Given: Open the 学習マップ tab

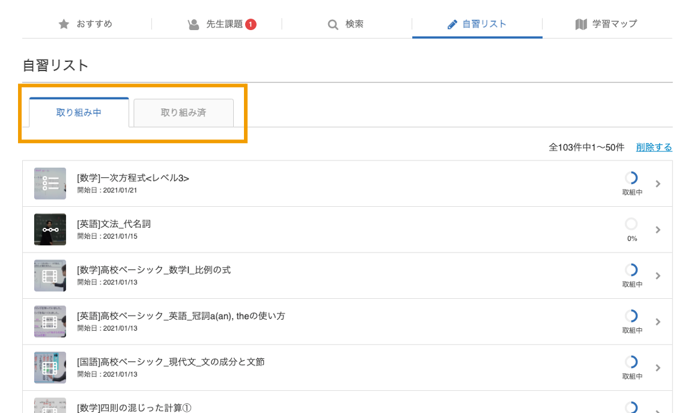Looking at the screenshot, I should pos(607,24).
